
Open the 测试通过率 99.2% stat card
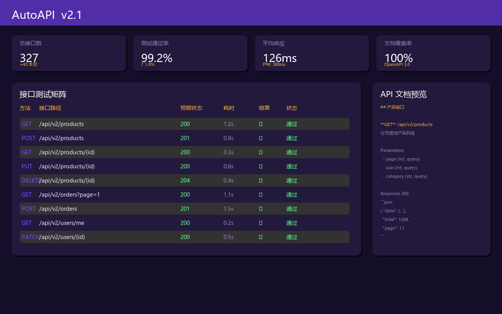click(x=190, y=53)
